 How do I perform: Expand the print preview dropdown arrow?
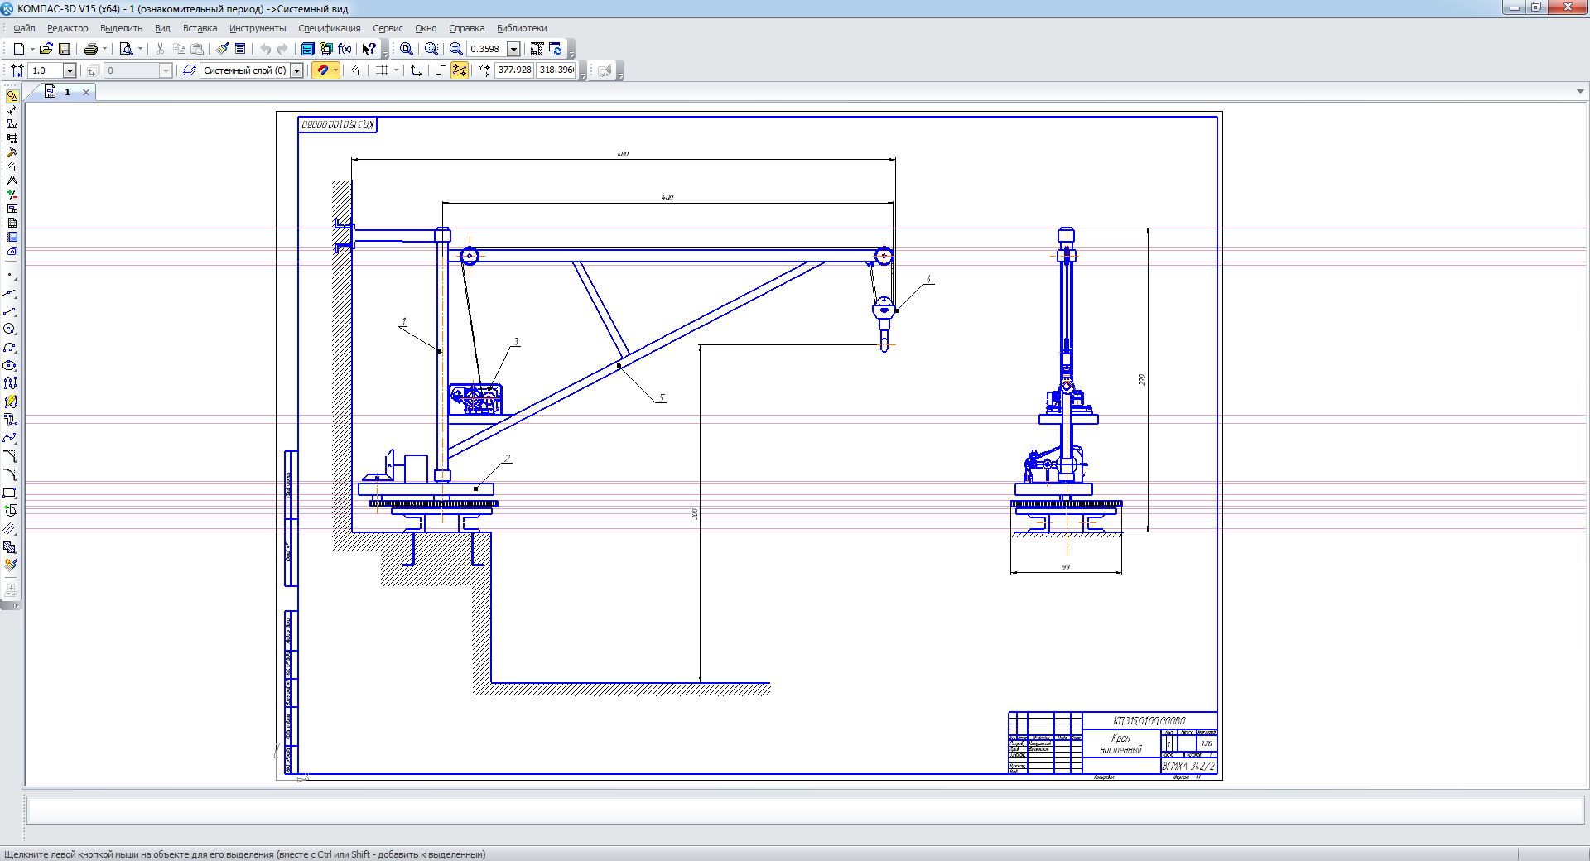pos(140,49)
